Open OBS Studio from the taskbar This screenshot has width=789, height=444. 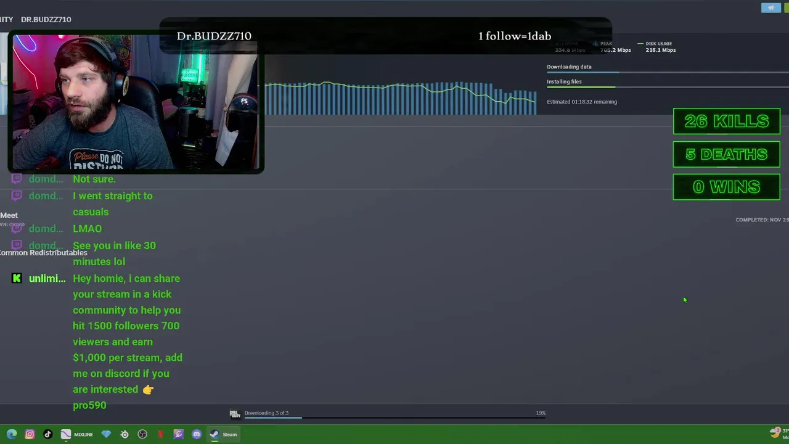[142, 434]
